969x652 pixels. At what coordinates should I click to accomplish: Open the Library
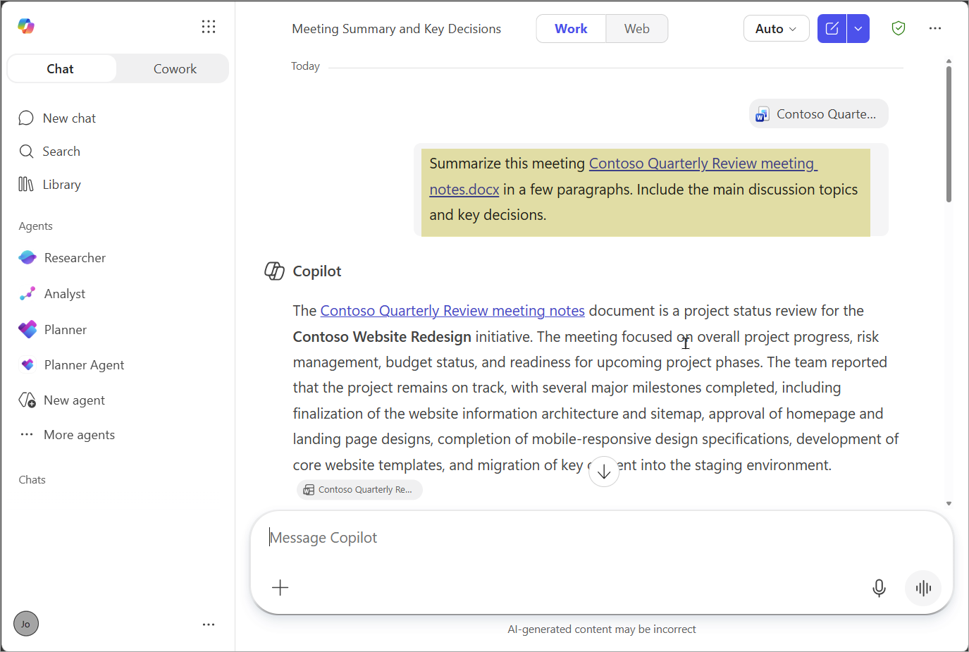tap(49, 185)
